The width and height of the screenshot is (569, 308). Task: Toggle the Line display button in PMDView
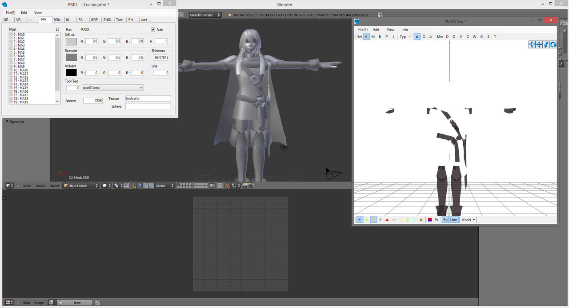453,220
